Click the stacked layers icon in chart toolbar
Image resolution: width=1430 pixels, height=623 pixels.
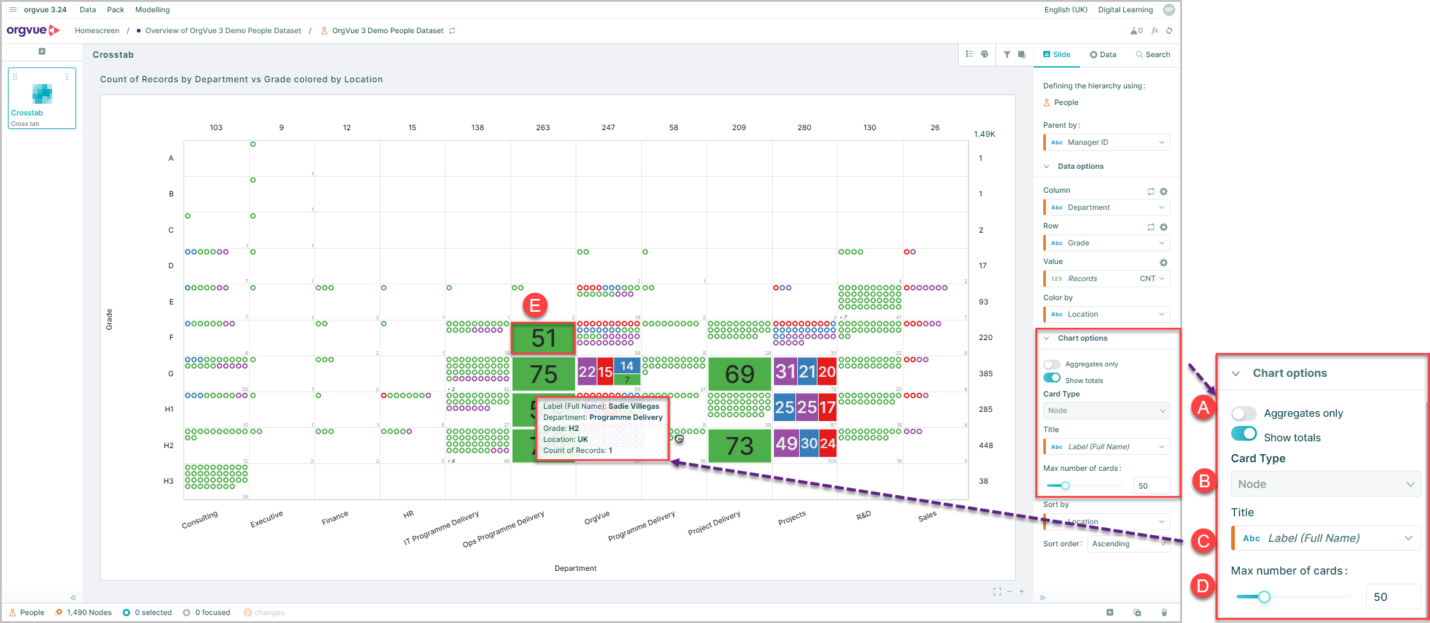click(1022, 55)
